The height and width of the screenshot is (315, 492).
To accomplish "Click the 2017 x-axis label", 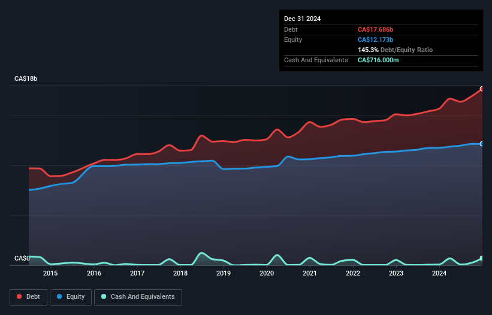I will [x=137, y=273].
